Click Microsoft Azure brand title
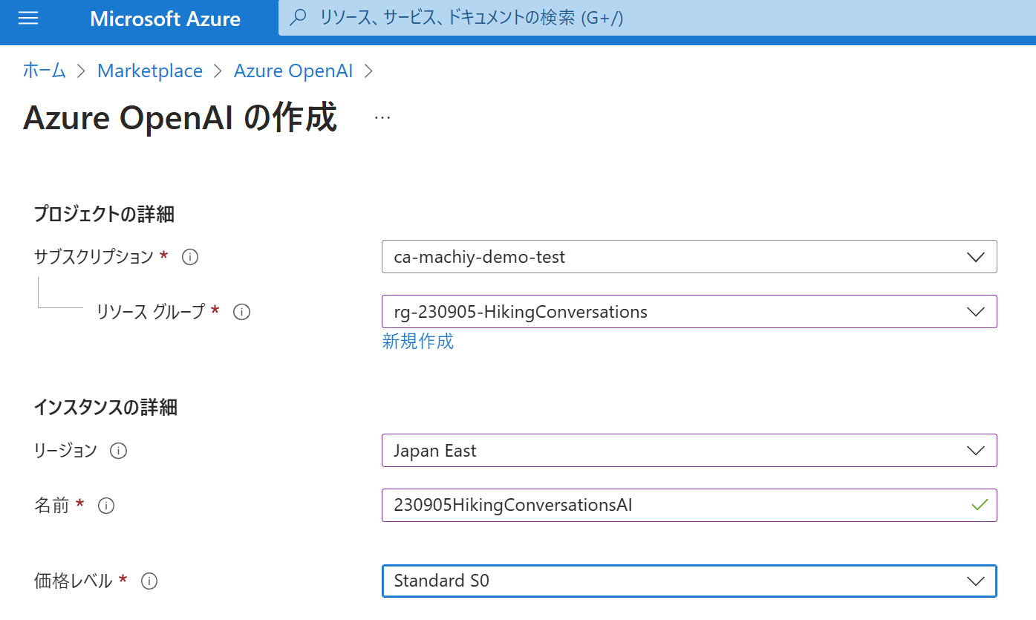 [165, 19]
